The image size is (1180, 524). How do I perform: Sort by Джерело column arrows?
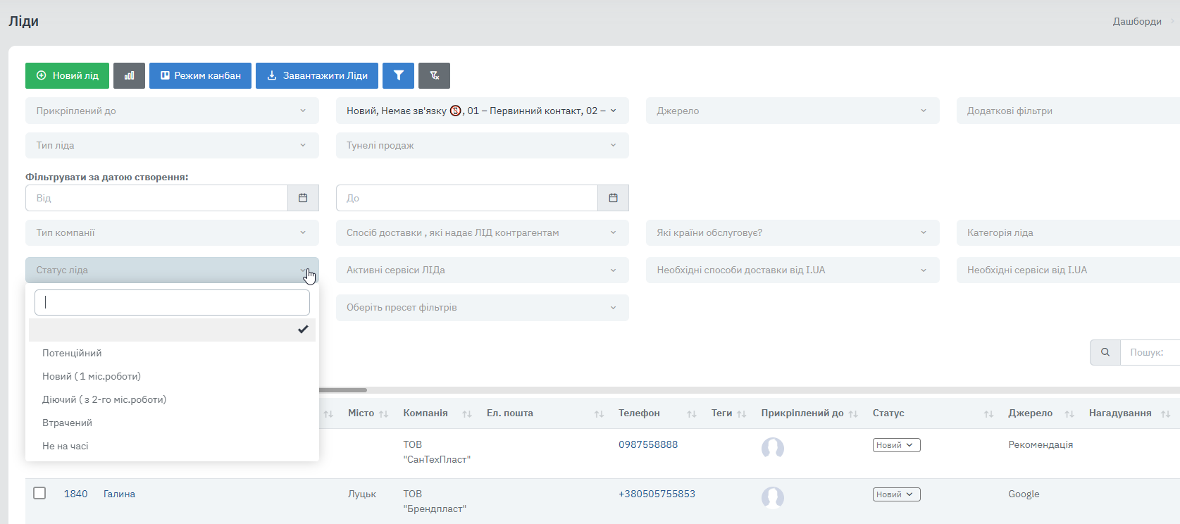click(x=1069, y=414)
